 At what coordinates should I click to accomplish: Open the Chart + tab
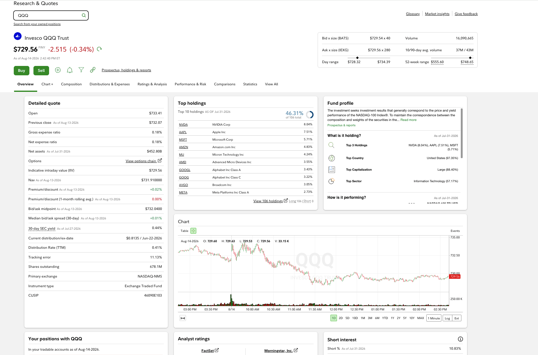pos(47,84)
